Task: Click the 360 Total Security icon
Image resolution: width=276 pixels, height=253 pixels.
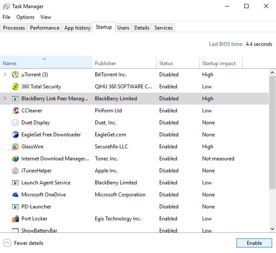Action: pyautogui.click(x=15, y=87)
